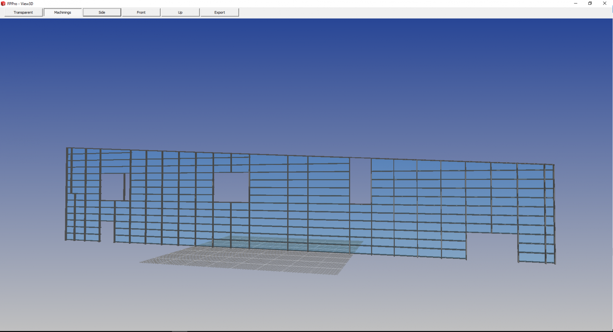Image resolution: width=613 pixels, height=332 pixels.
Task: Select the Transparent toolbar button
Action: (23, 12)
